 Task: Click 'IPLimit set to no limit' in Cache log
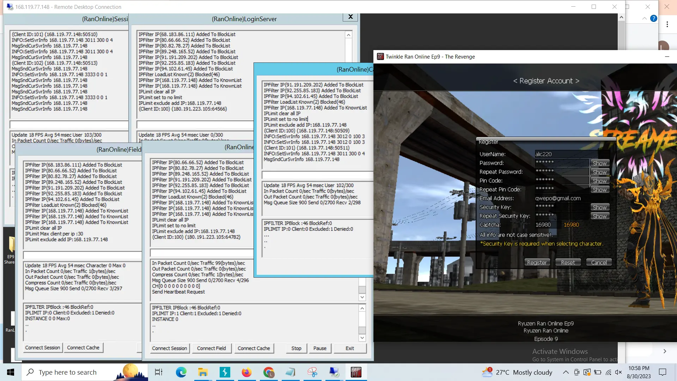point(286,119)
